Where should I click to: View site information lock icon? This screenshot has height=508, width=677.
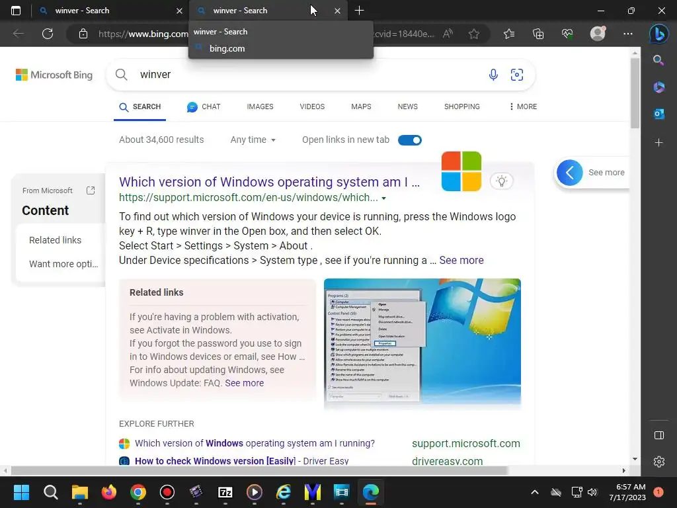tap(83, 34)
